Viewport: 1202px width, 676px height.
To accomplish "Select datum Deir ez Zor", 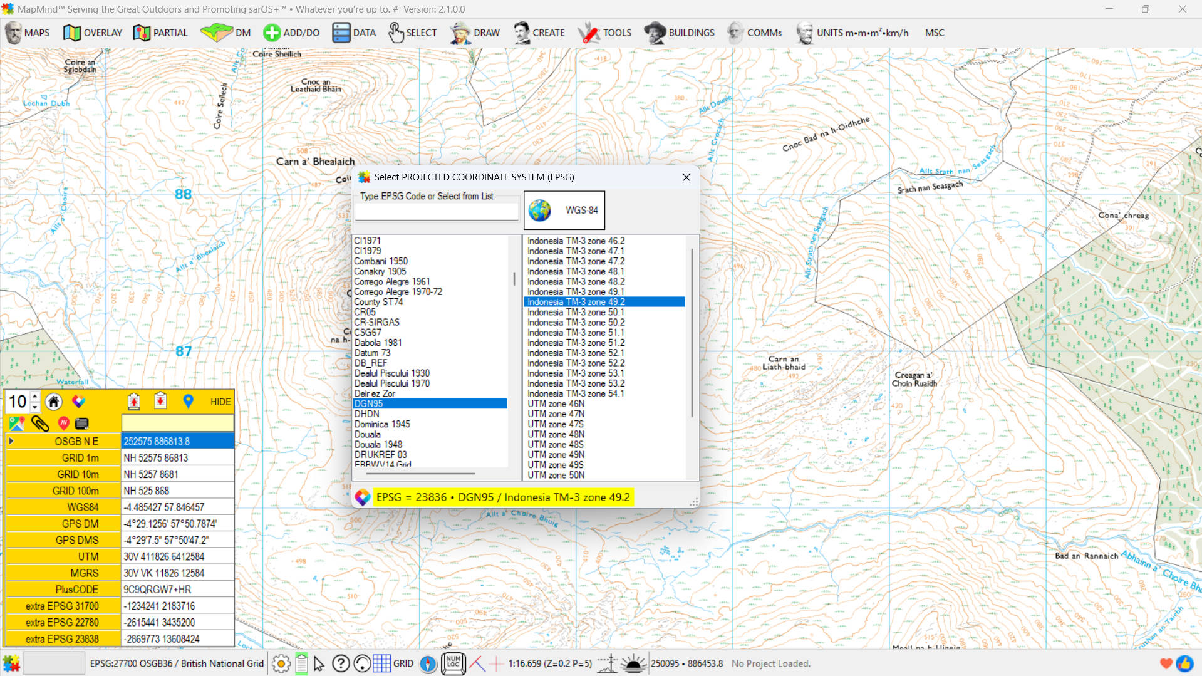I will [x=375, y=393].
